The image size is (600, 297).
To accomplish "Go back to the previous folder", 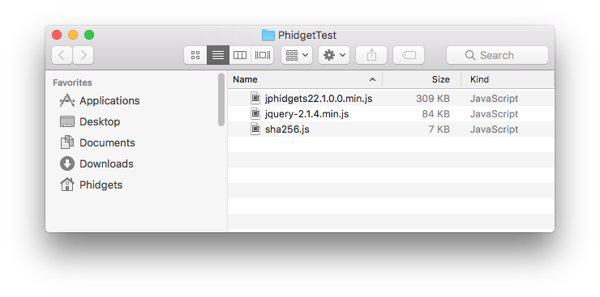I will 62,55.
